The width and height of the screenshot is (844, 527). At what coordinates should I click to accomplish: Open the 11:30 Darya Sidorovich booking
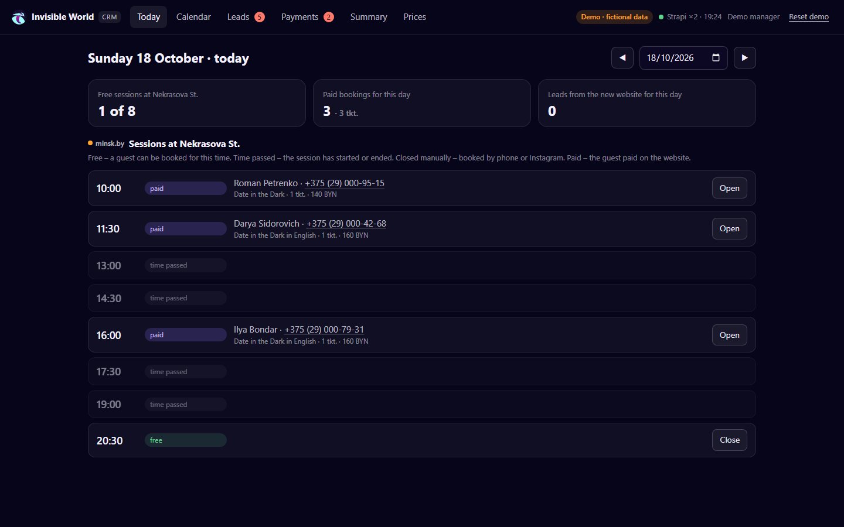point(730,228)
